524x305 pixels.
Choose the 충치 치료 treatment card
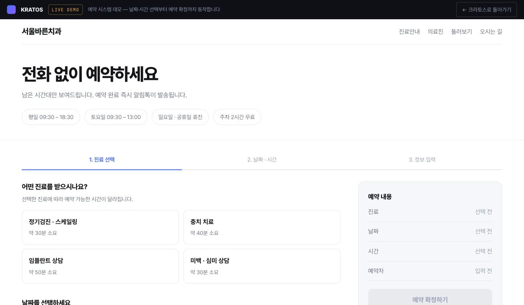pos(262,227)
